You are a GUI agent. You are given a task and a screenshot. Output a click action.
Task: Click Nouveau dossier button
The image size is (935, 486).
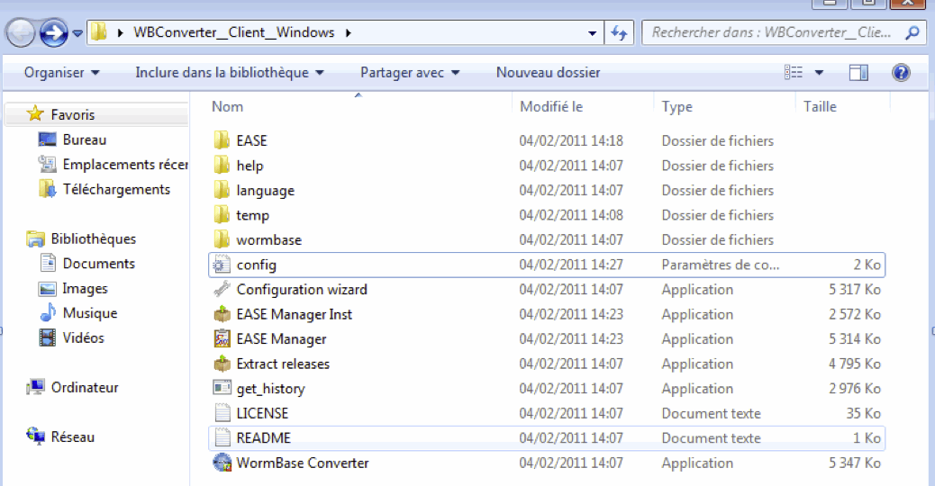tap(548, 73)
